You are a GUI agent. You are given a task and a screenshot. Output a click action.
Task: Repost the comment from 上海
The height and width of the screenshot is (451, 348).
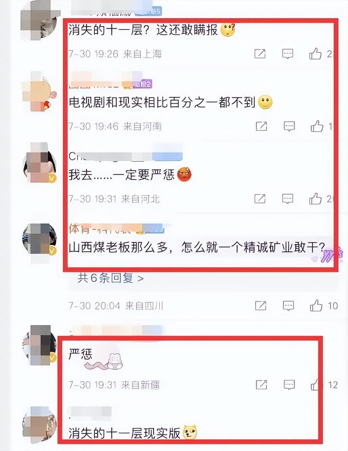[260, 54]
